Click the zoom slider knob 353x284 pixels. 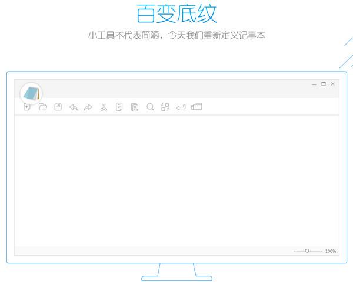pos(307,251)
